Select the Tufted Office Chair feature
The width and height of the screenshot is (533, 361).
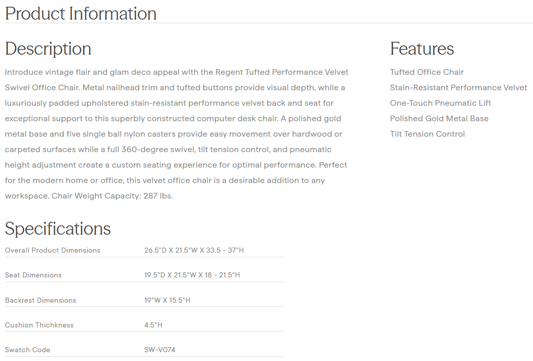tap(427, 72)
